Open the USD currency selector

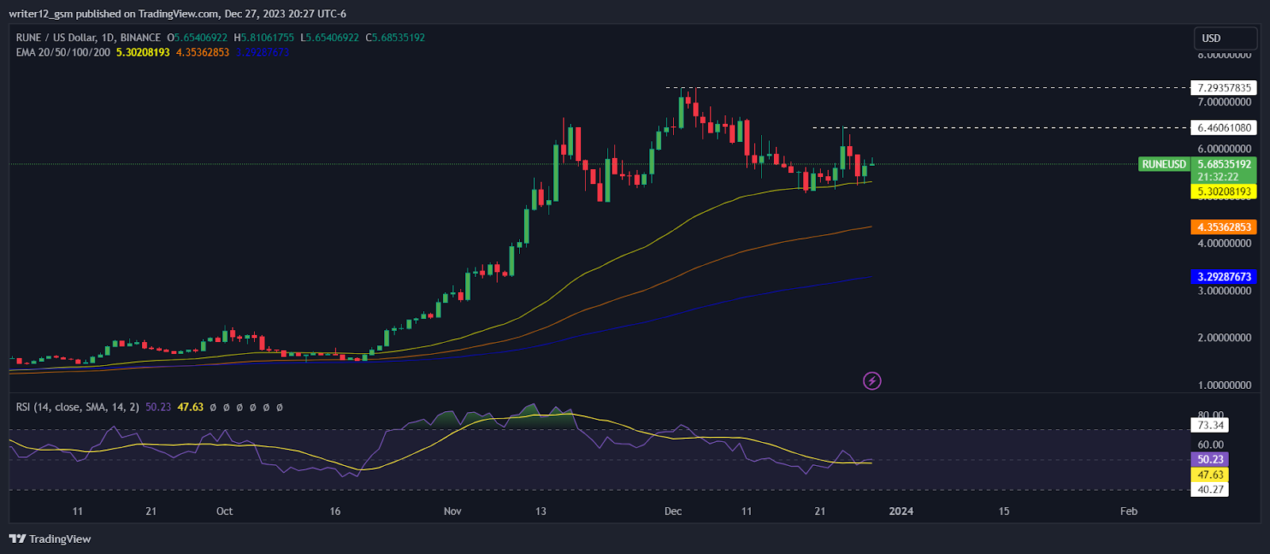(1226, 38)
